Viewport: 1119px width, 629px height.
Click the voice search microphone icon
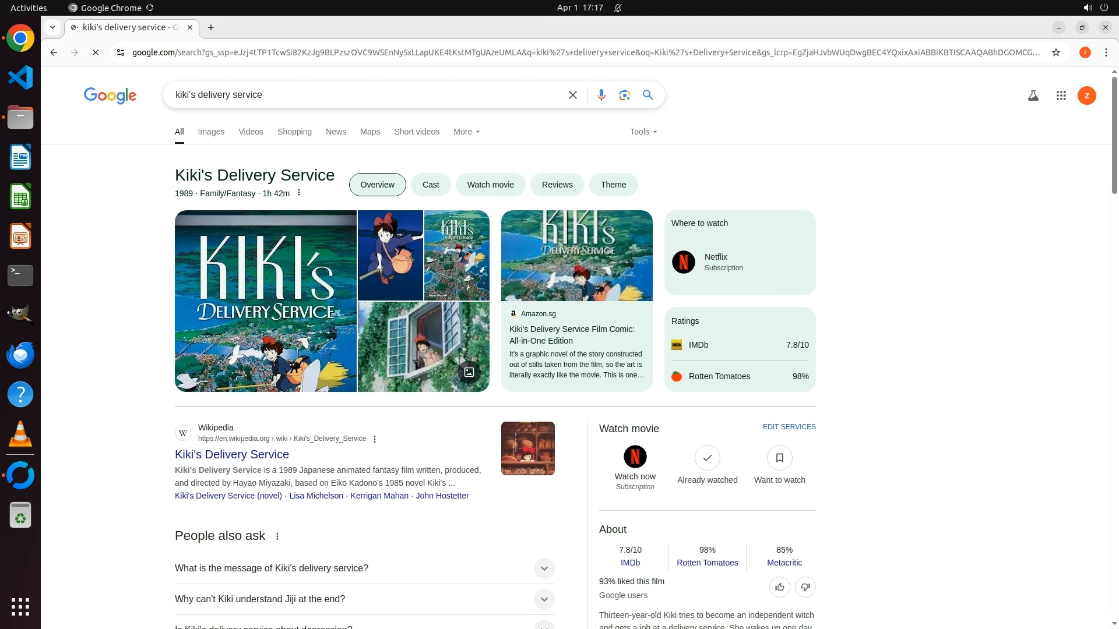click(x=601, y=95)
